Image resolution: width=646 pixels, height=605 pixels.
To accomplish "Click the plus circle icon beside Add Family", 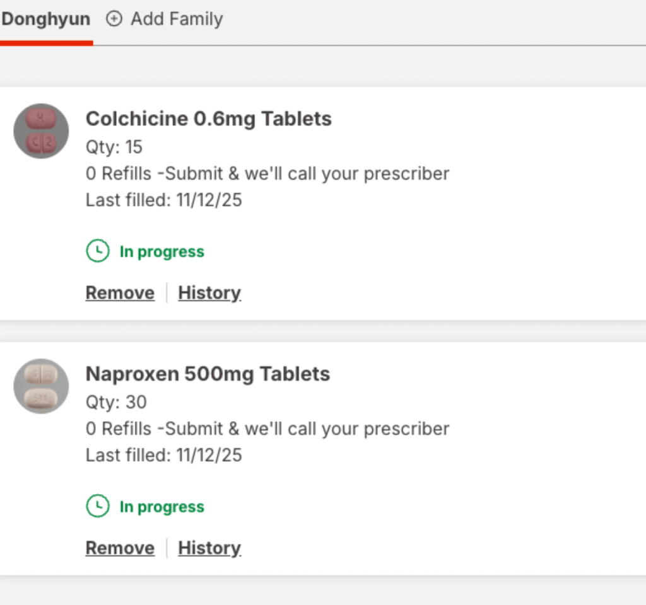I will pos(114,19).
